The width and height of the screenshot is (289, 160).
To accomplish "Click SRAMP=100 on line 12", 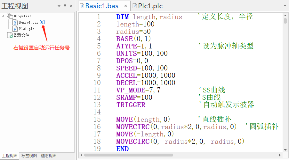I will click(134, 98).
